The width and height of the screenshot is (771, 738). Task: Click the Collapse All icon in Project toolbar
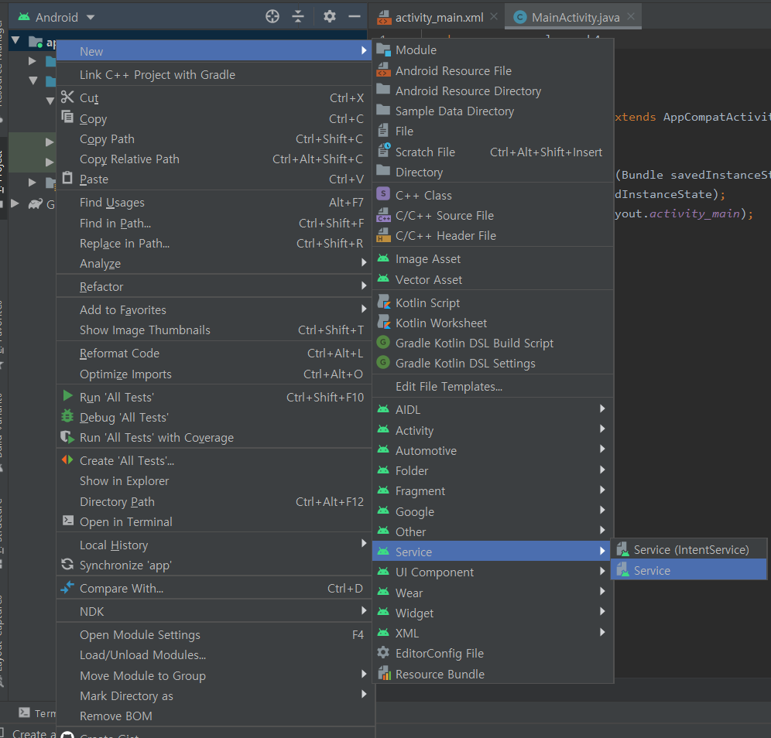298,17
